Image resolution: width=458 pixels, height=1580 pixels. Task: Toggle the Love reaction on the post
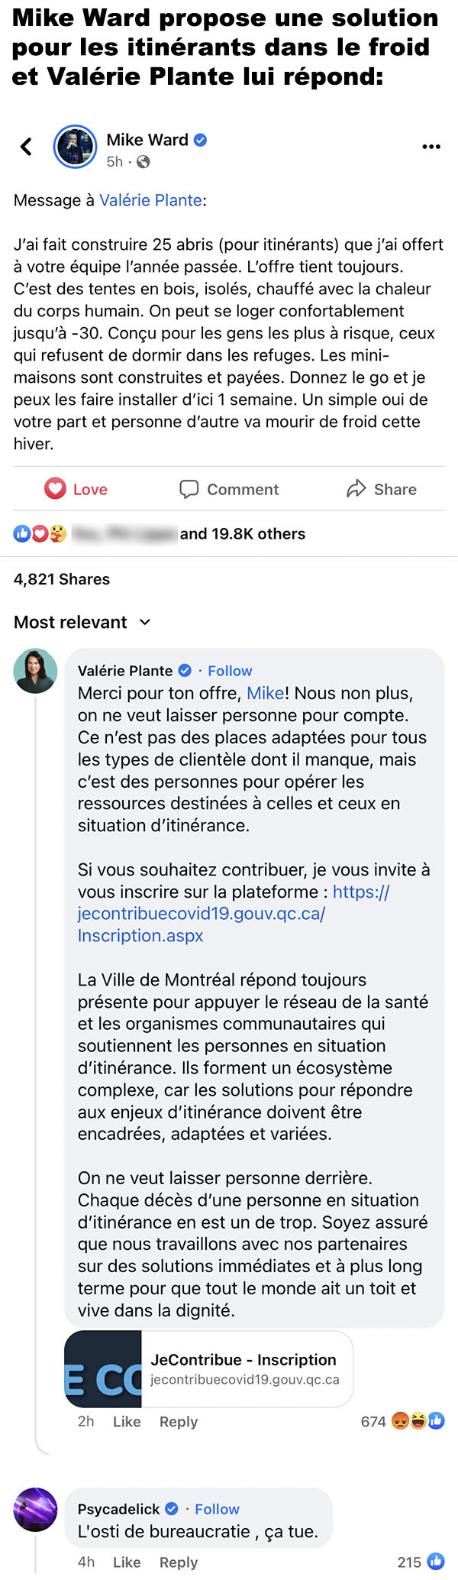76,489
